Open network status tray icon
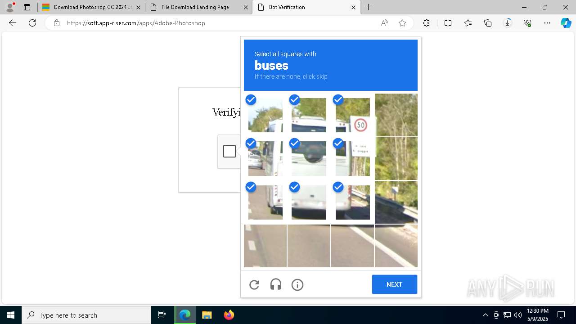The width and height of the screenshot is (576, 324). pos(507,315)
